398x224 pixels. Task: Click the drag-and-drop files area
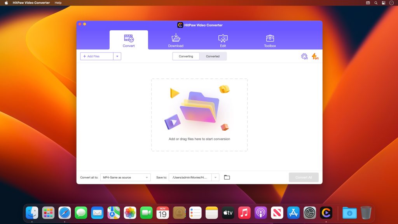click(199, 115)
